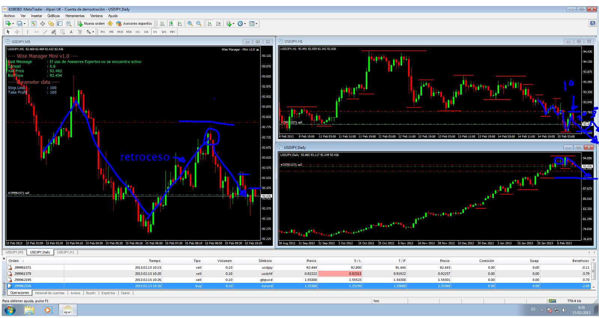Open the new chart dropdown arrow
Image resolution: width=599 pixels, height=318 pixels.
[13, 24]
